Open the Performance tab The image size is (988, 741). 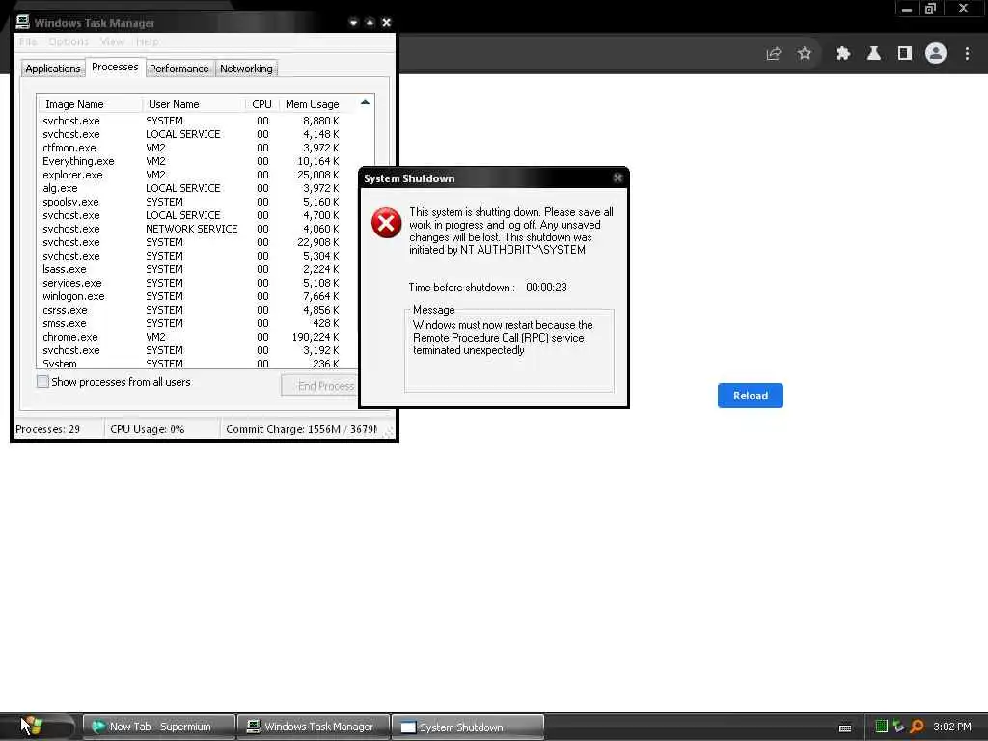coord(178,69)
